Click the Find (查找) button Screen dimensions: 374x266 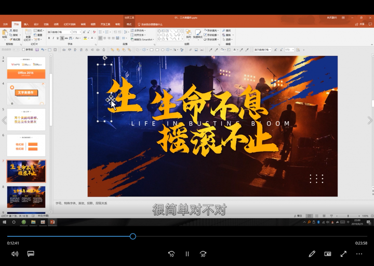(226, 31)
